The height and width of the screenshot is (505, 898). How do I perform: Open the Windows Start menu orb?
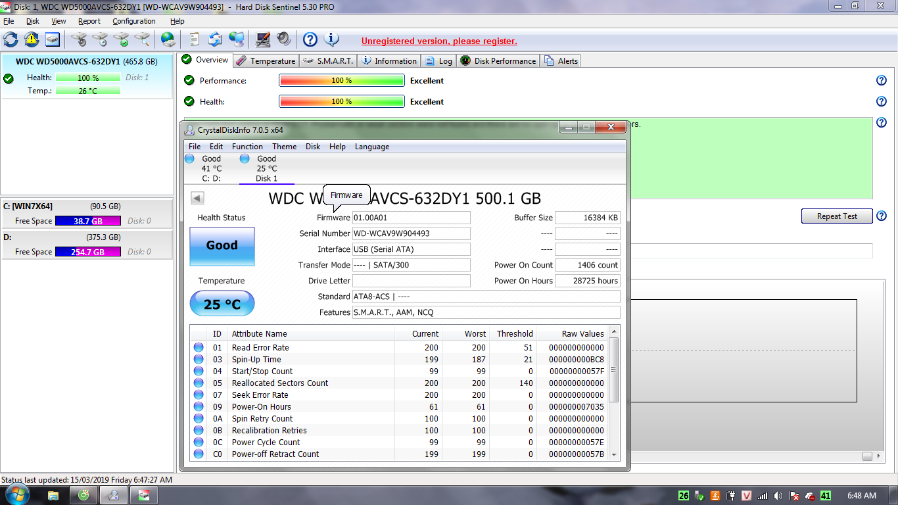point(17,495)
